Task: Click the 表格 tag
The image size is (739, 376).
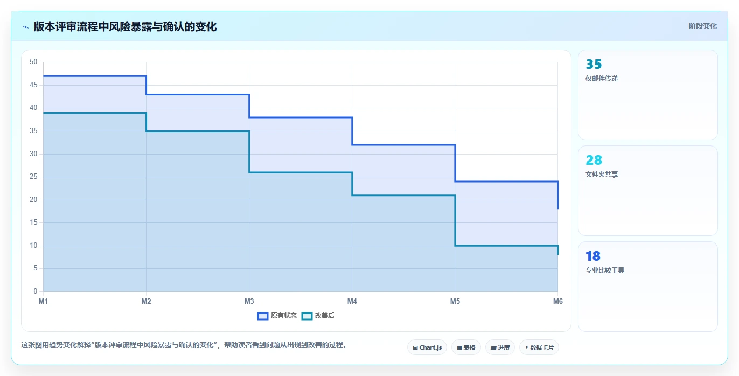Action: (x=466, y=347)
